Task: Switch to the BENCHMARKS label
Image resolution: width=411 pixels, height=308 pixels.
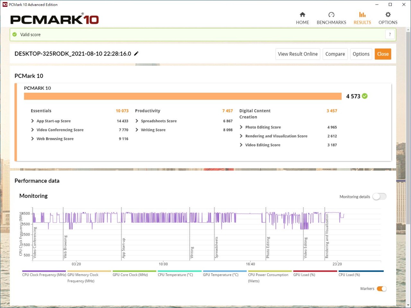Action: tap(331, 22)
